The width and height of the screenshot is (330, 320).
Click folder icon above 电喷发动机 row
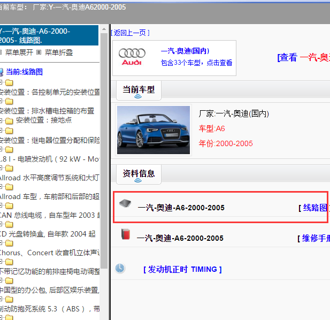tap(9, 150)
